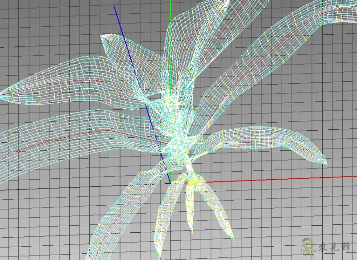Click the green mascot watermark logo
The height and width of the screenshot is (260, 357).
tap(307, 246)
